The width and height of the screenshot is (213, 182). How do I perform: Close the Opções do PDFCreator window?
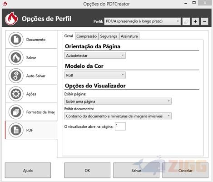pos(205,3)
